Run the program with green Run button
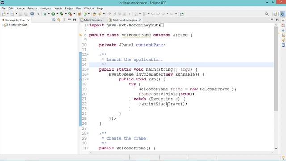The height and width of the screenshot is (161, 286). (53, 14)
